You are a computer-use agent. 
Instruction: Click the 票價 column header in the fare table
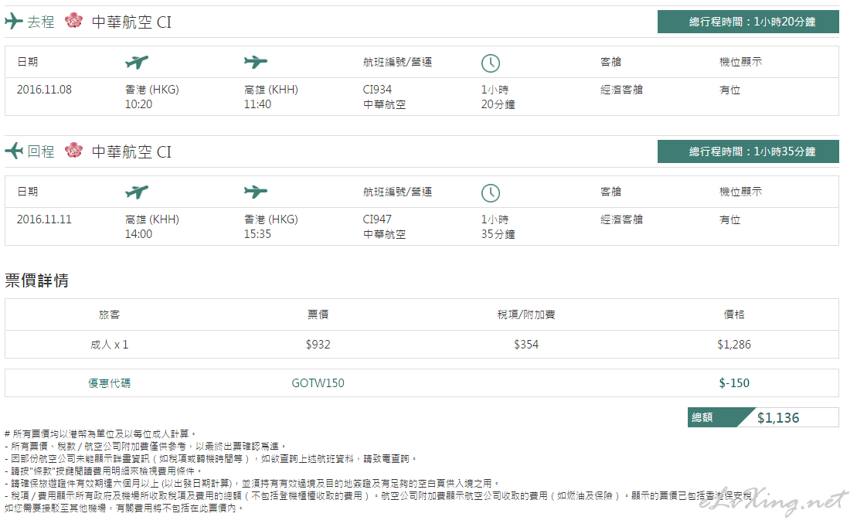point(318,314)
